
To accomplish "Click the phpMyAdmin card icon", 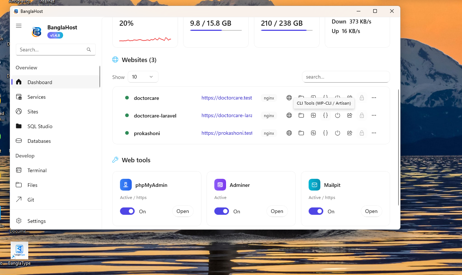I will [x=126, y=185].
